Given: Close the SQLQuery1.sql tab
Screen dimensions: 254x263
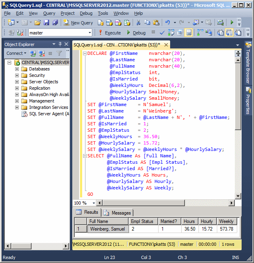Looking at the screenshot, I should pyautogui.click(x=166, y=45).
